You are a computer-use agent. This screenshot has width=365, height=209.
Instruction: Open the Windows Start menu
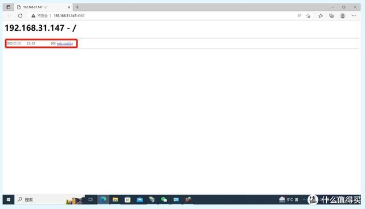(9, 200)
